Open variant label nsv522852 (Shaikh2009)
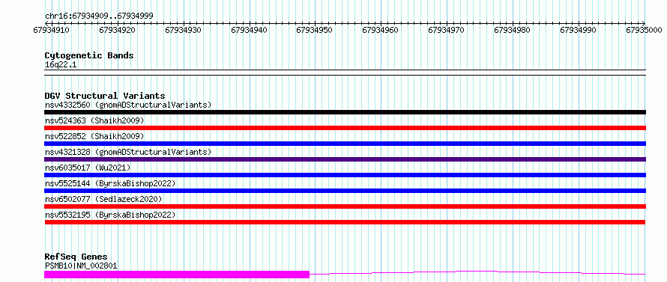 click(x=94, y=136)
